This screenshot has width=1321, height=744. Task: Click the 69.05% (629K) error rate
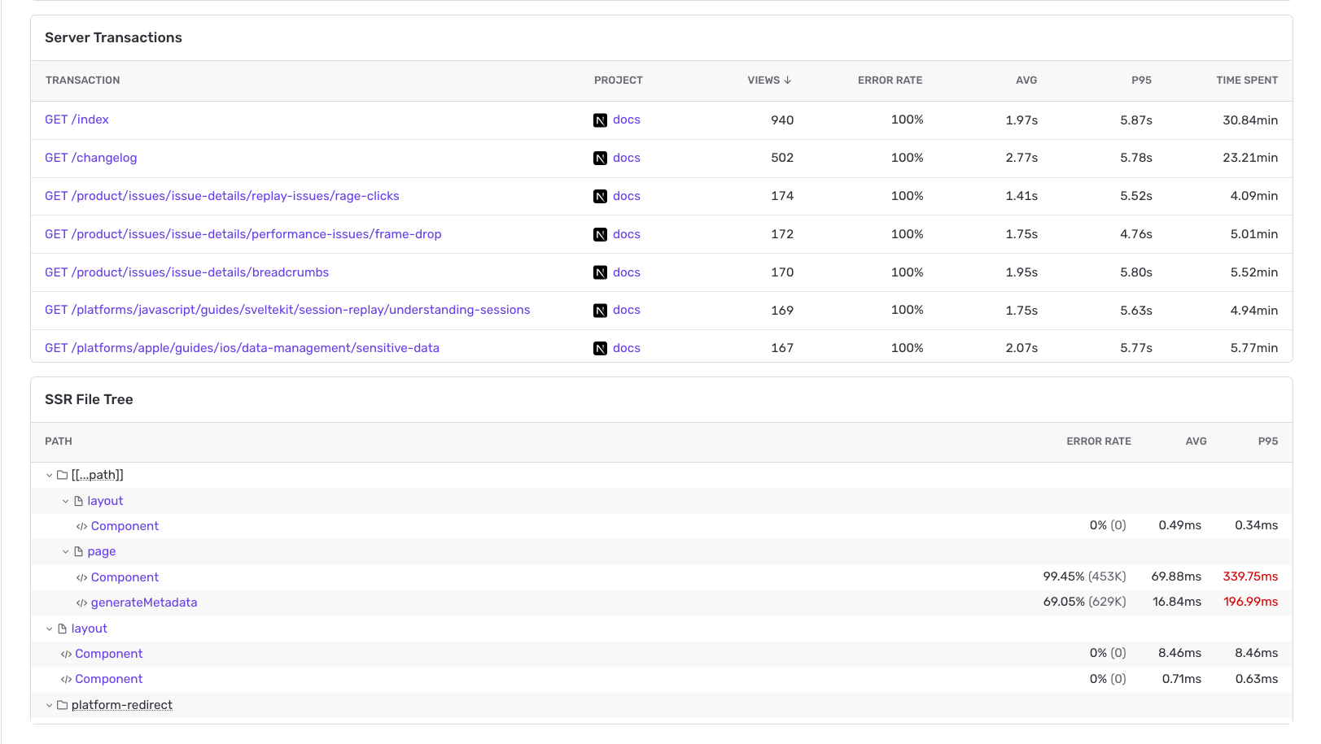click(1084, 602)
